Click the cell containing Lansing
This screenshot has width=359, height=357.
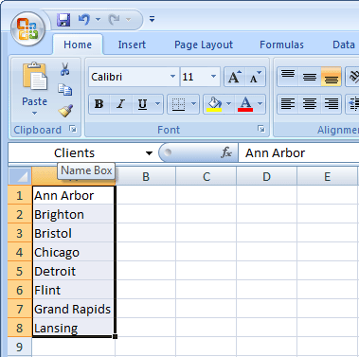[x=74, y=328]
